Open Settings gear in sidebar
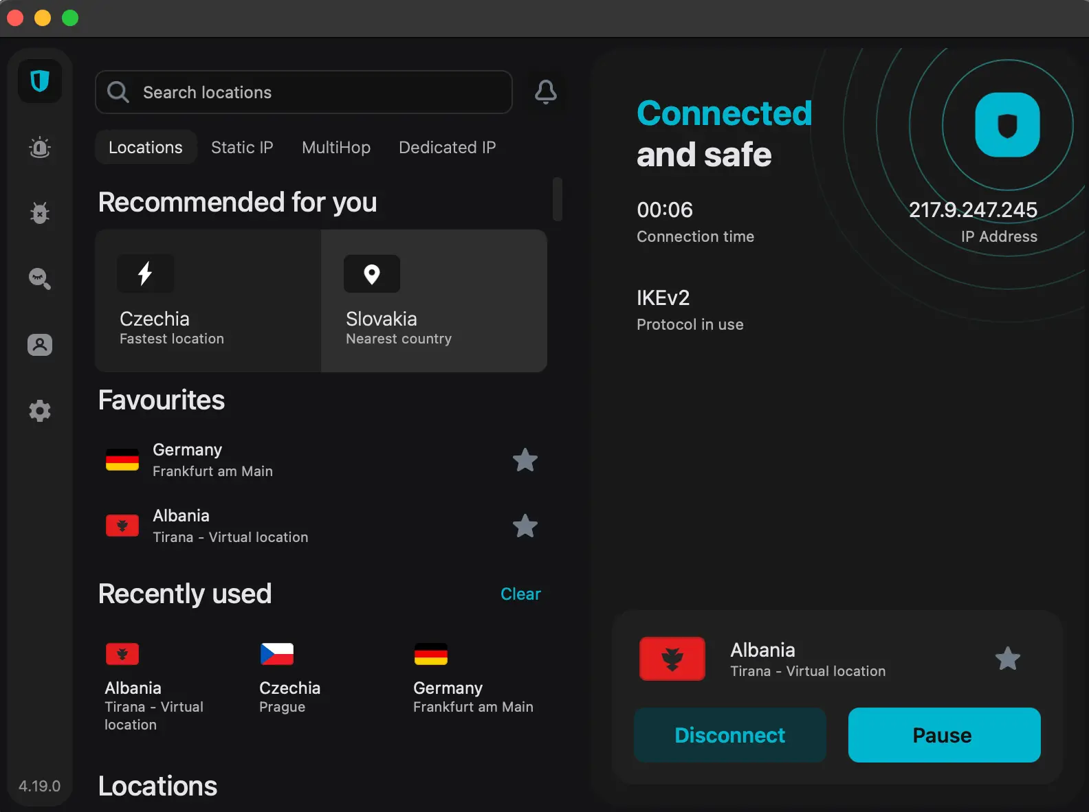This screenshot has height=812, width=1089. [x=40, y=411]
